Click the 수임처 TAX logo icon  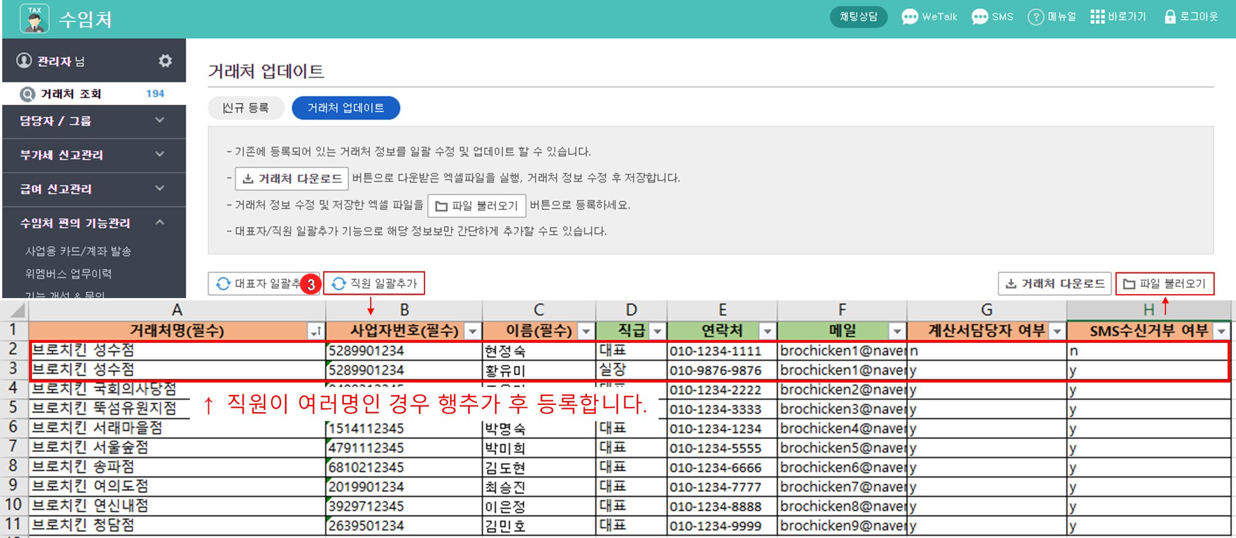(x=34, y=18)
